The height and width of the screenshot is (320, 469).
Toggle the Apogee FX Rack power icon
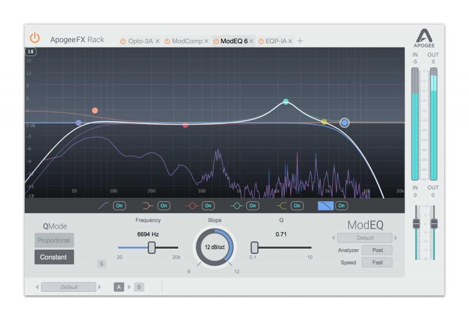(35, 38)
